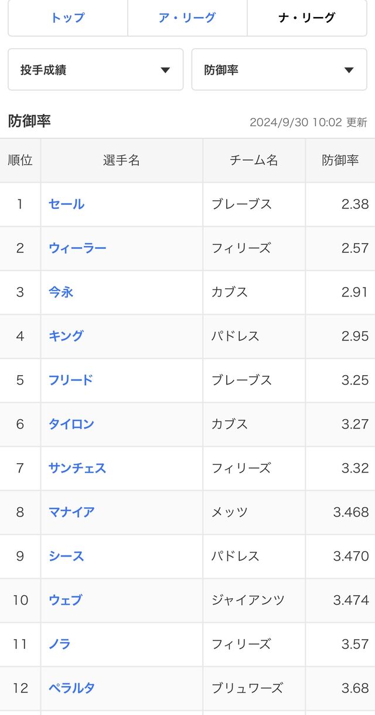Switch to the トップ tab
Viewport: 375px width, 715px height.
click(68, 18)
